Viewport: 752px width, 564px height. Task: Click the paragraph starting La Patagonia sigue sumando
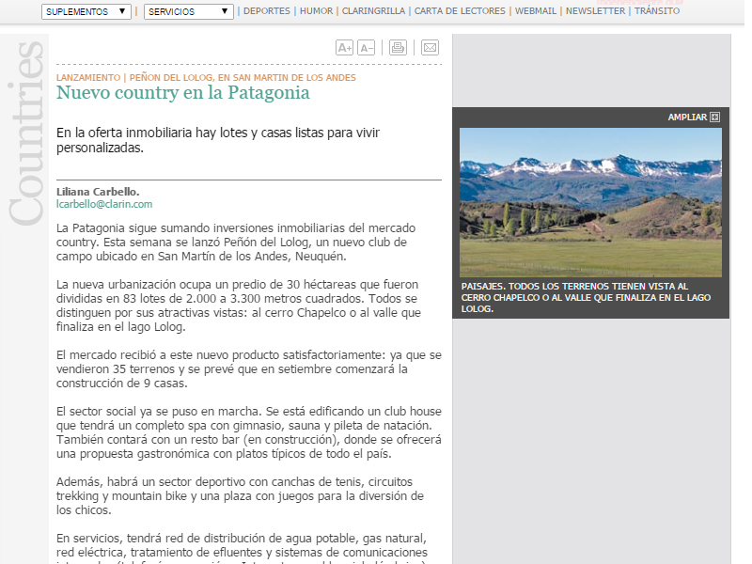(236, 243)
